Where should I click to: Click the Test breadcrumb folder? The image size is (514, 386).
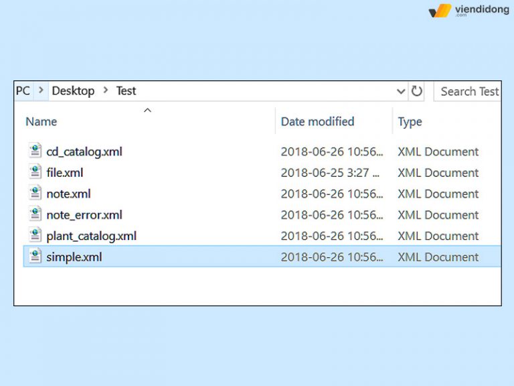126,90
